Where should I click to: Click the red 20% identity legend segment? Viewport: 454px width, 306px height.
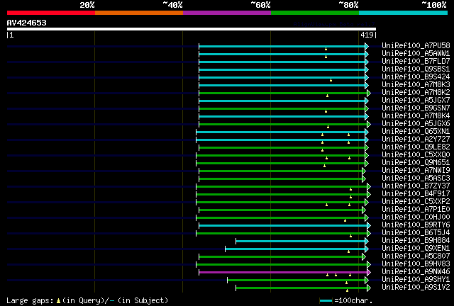coord(51,13)
